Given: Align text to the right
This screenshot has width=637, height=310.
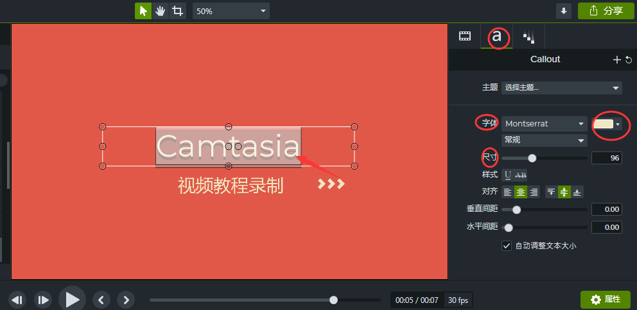Looking at the screenshot, I should [534, 192].
